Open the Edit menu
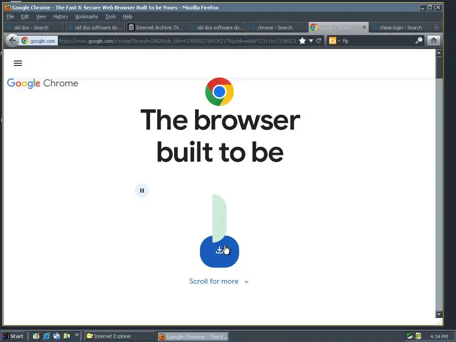Screen dimensions: 456x342 pos(25,16)
